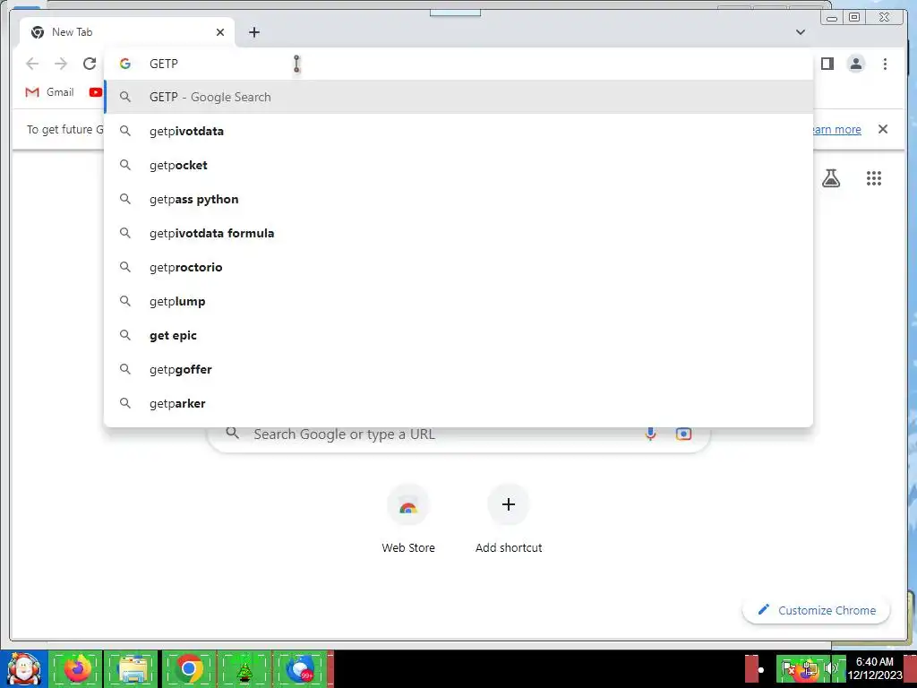The height and width of the screenshot is (688, 917).
Task: Open Google Lens image search icon
Action: coord(683,434)
